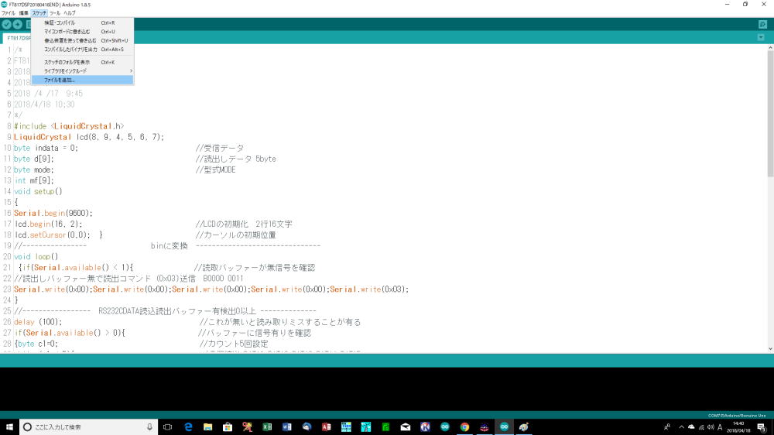The width and height of the screenshot is (774, 435).
Task: Open the volume speaker tray icon
Action: (711, 427)
